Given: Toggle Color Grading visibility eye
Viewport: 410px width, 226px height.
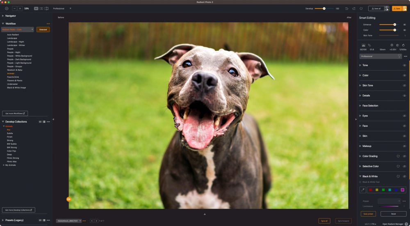Looking at the screenshot, I should click(405, 156).
